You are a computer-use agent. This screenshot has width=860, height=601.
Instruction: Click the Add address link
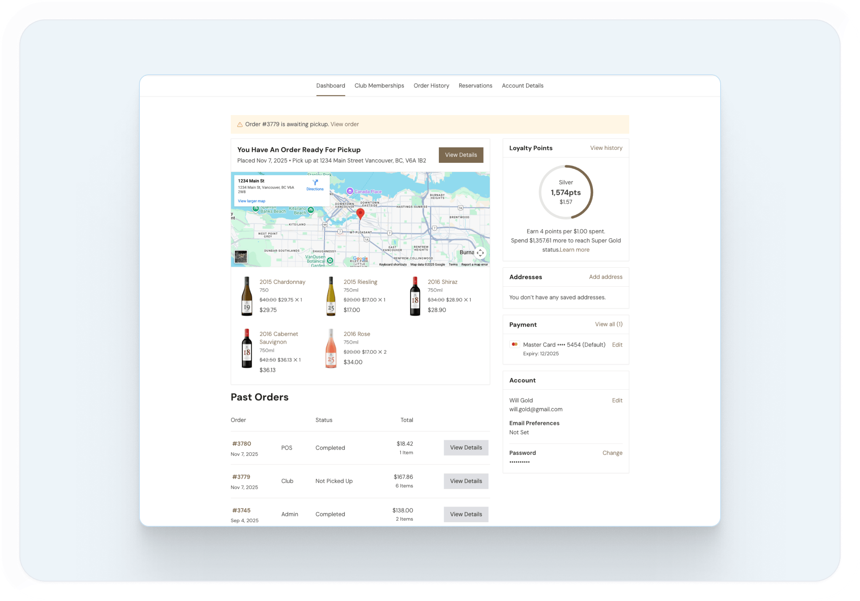pyautogui.click(x=605, y=277)
